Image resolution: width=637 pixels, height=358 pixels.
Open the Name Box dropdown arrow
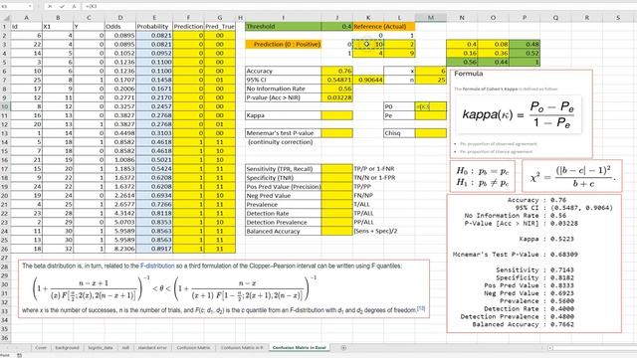click(30, 7)
